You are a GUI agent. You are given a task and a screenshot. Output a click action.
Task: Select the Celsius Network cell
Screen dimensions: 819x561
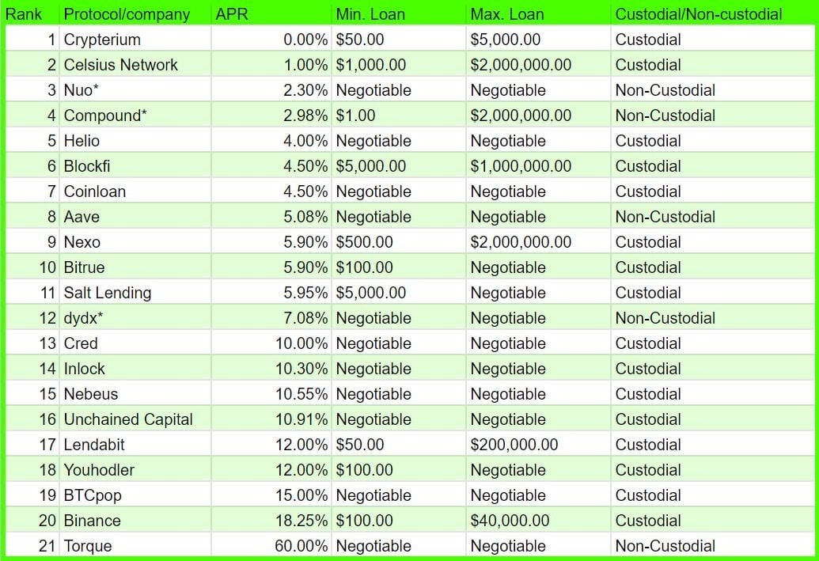(x=121, y=65)
